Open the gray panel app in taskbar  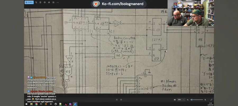(x=41, y=104)
